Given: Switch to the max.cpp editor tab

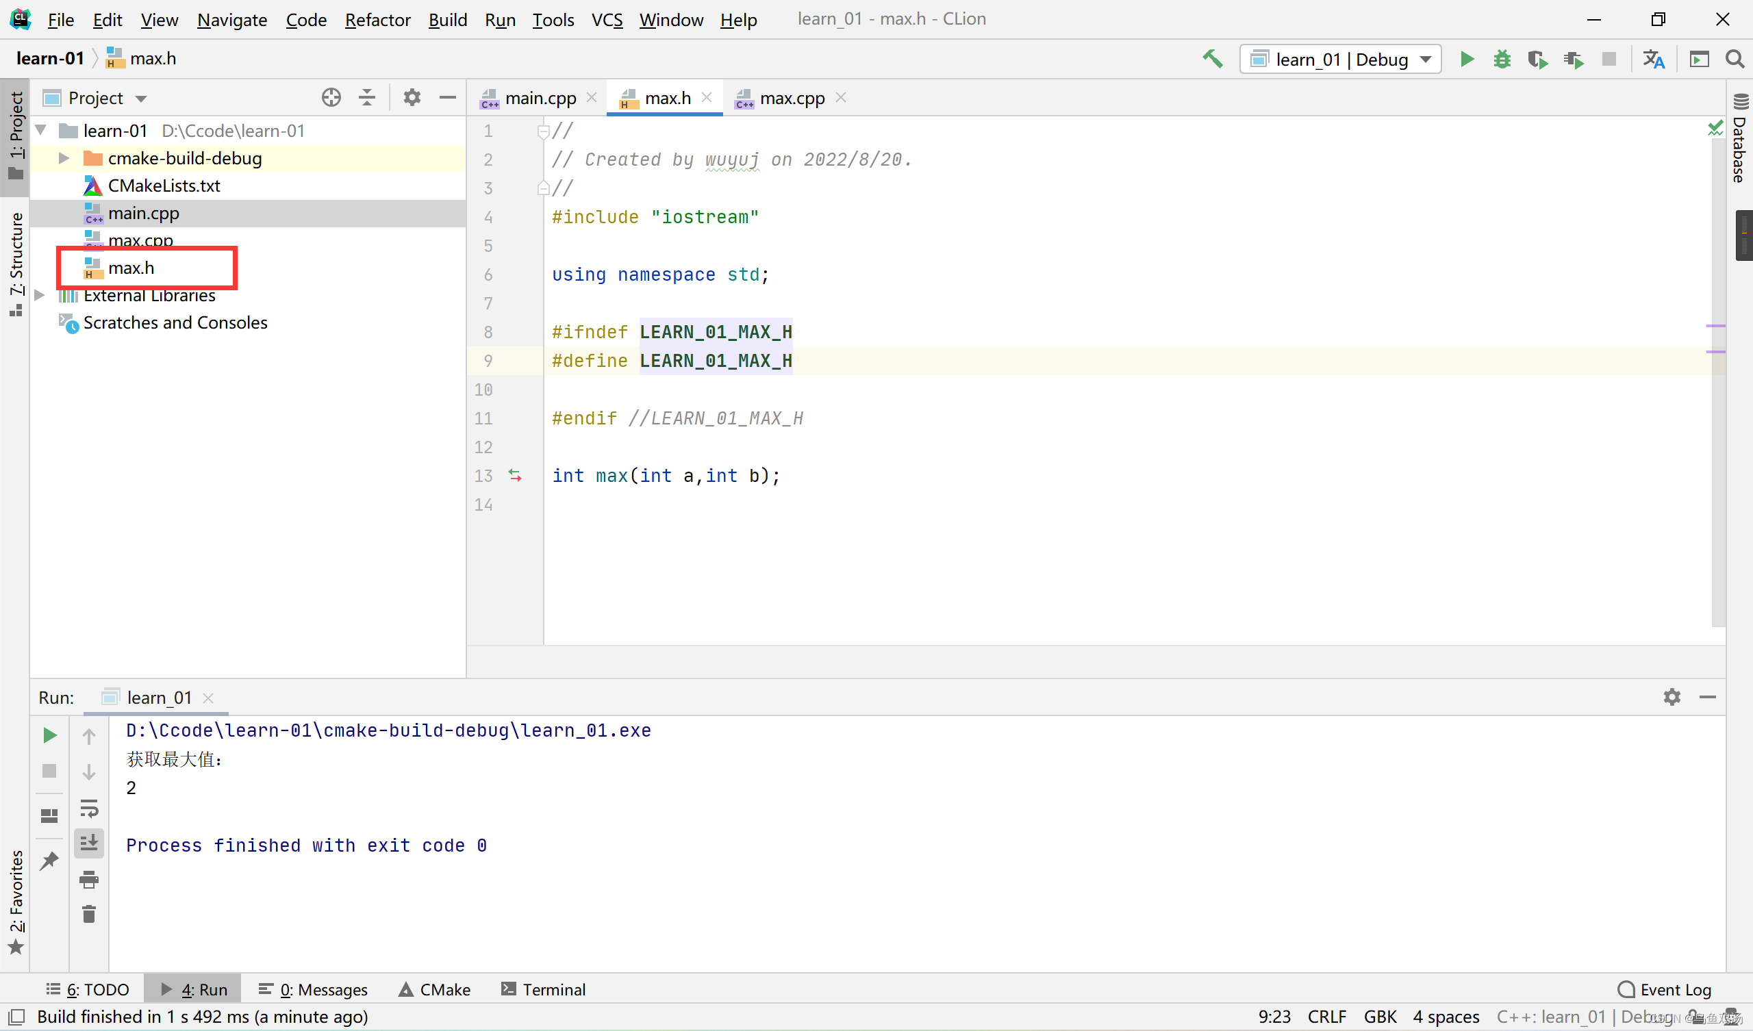Looking at the screenshot, I should tap(792, 97).
